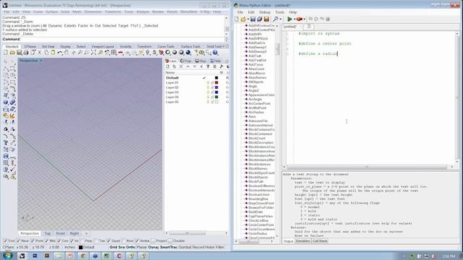
Task: Move layer up arrow icon
Action: [x=188, y=66]
